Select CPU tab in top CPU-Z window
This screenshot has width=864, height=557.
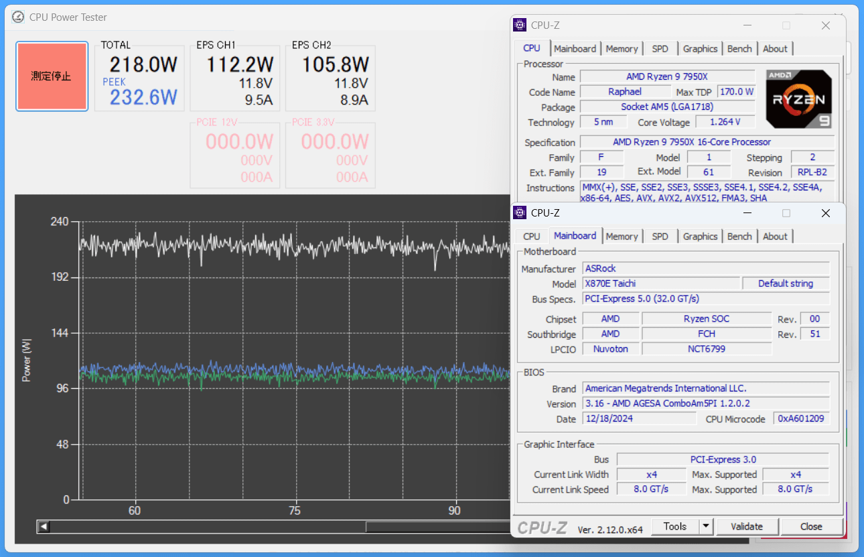[x=532, y=48]
